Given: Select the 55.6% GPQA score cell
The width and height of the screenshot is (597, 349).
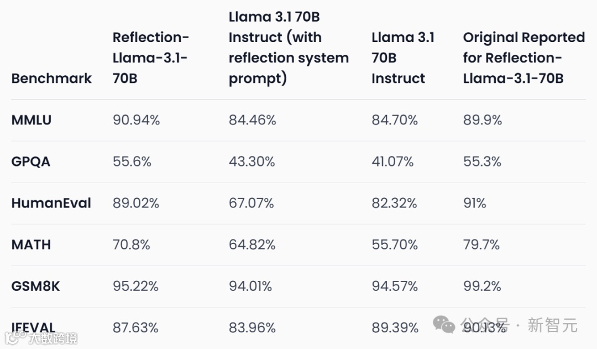Looking at the screenshot, I should 132,162.
